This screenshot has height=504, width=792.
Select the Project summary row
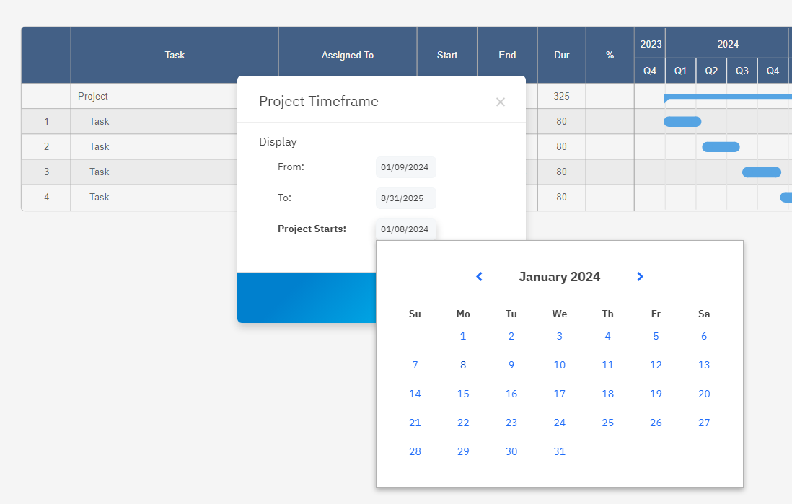coord(94,96)
